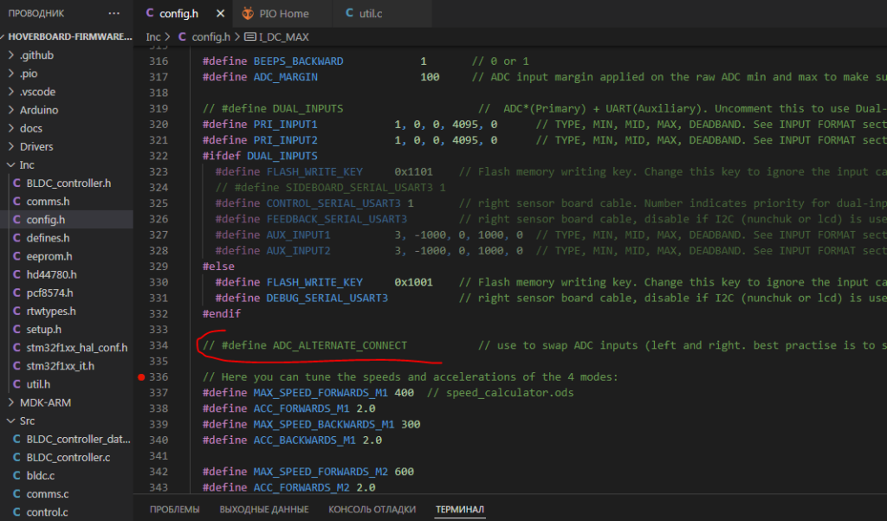Open the ТЕРМИНАЛ panel tab
This screenshot has height=521, width=887.
pyautogui.click(x=459, y=510)
